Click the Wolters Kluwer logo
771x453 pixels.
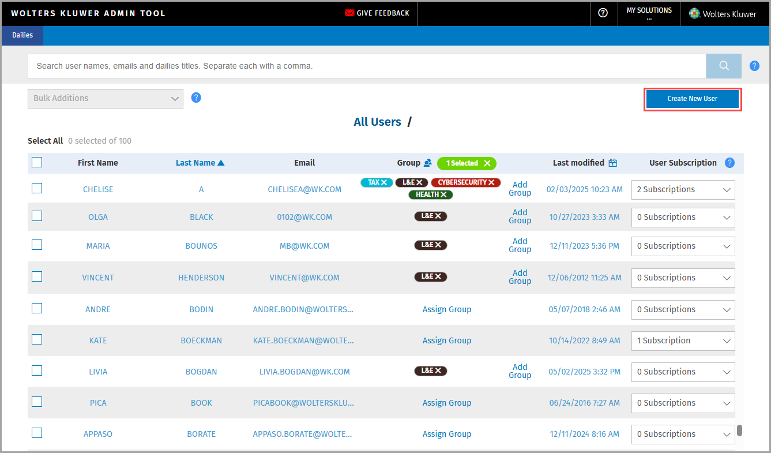[x=723, y=13]
